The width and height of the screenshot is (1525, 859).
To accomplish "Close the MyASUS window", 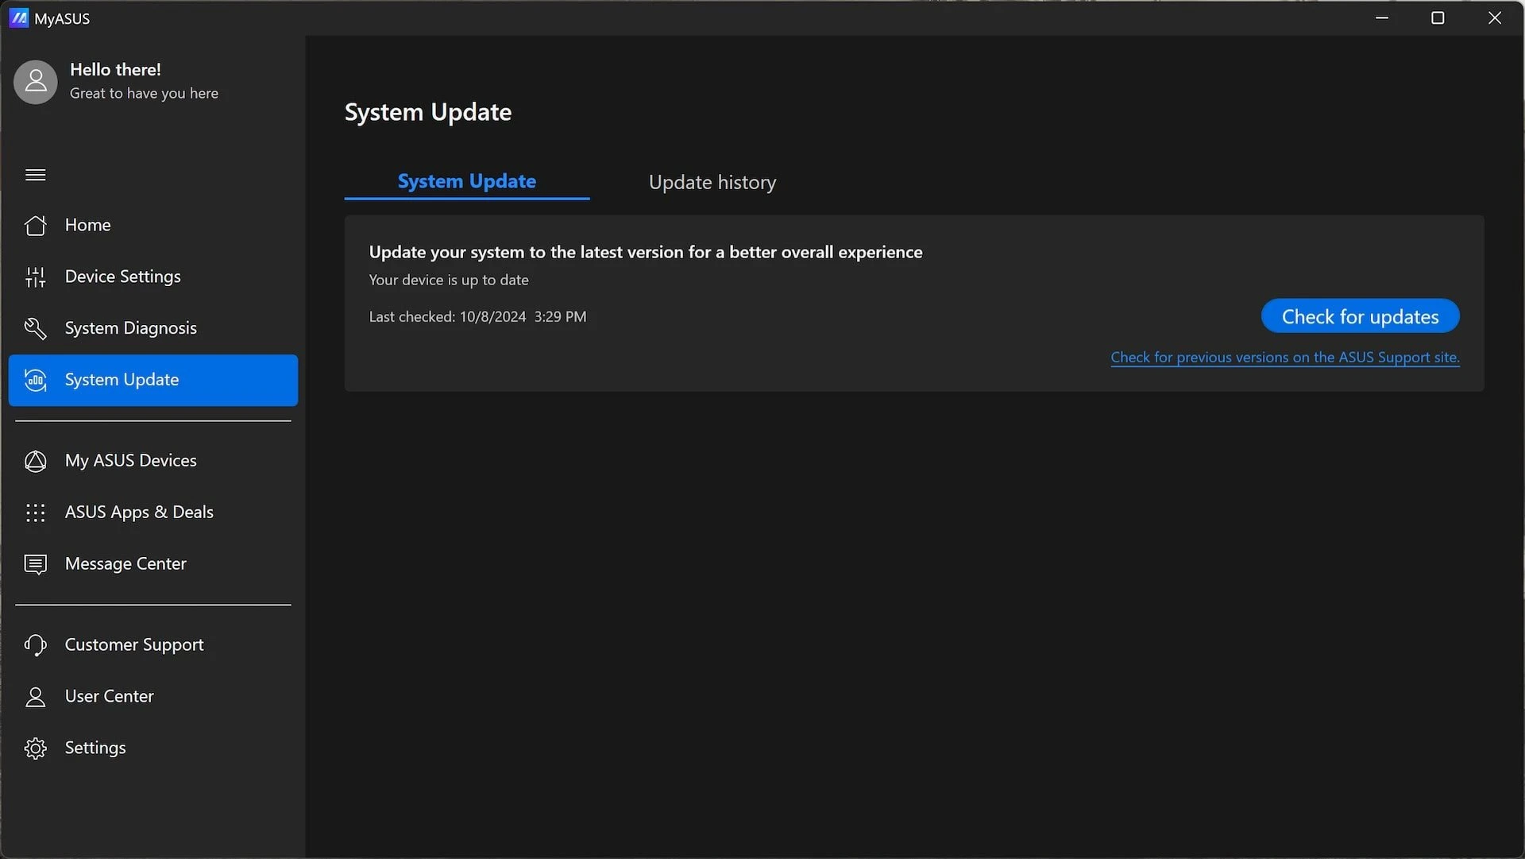I will tap(1495, 17).
